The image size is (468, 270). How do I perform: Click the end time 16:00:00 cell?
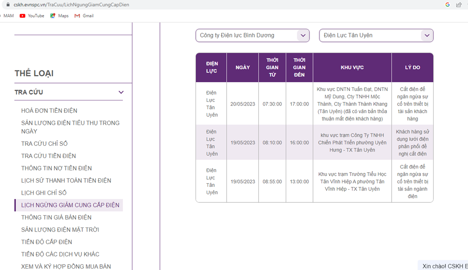coord(299,143)
